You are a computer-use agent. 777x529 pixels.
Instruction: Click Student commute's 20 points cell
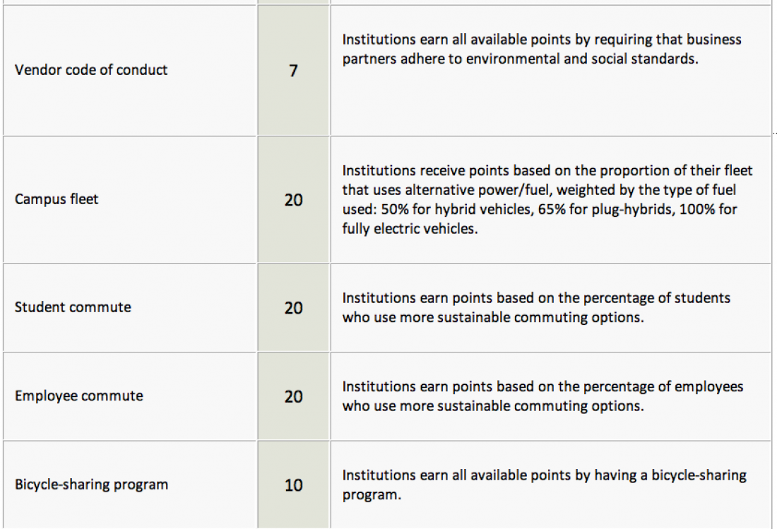click(x=293, y=308)
